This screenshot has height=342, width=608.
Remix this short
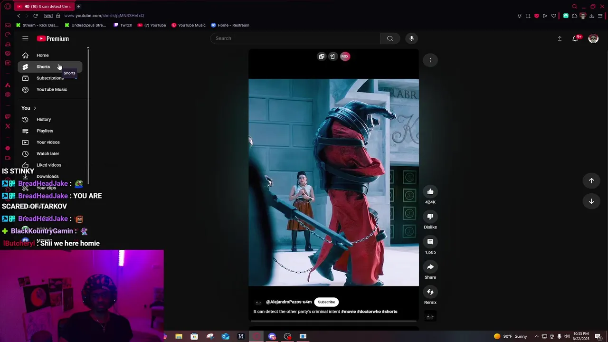coord(430,292)
